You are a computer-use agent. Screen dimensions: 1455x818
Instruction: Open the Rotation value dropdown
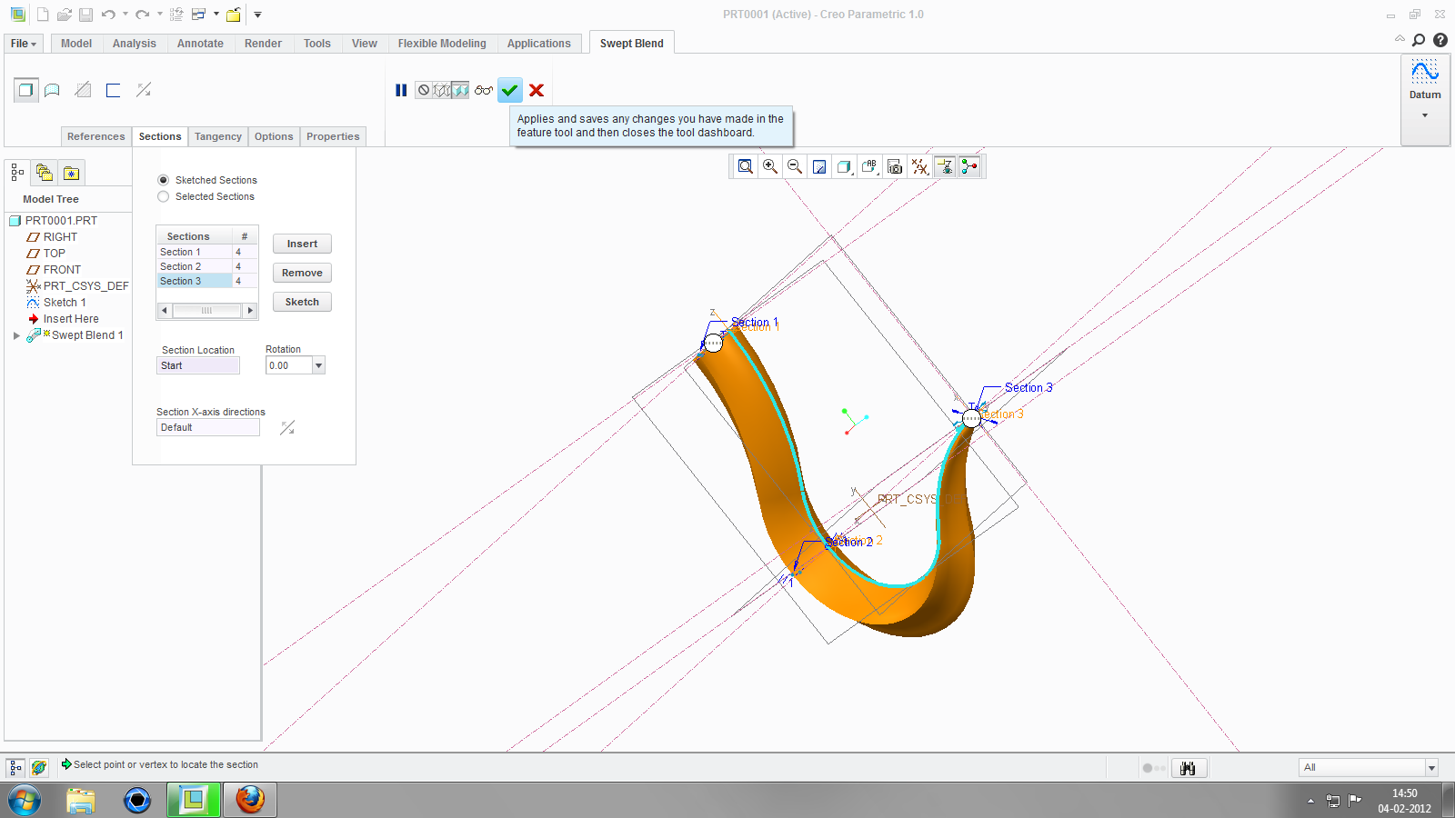tap(318, 365)
